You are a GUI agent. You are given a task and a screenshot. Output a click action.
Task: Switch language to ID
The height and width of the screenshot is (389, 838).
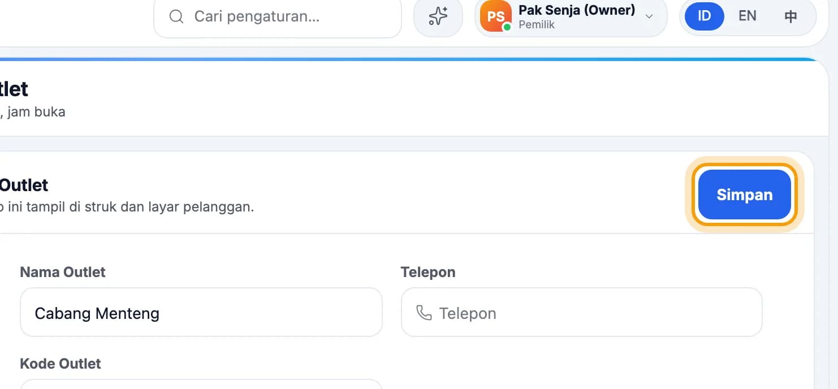pos(704,16)
